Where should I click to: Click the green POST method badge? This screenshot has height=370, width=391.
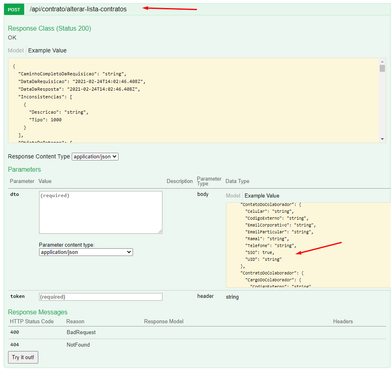(x=14, y=9)
